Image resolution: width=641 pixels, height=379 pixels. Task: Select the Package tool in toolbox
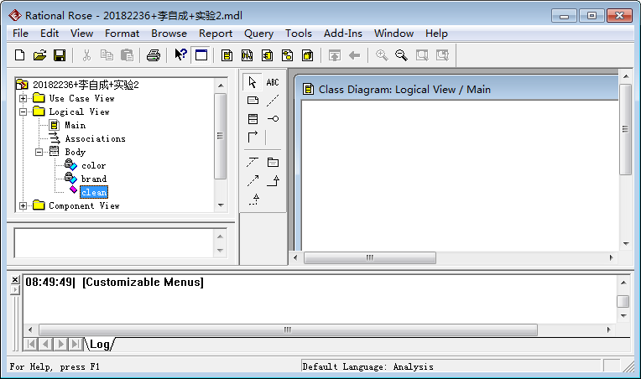pyautogui.click(x=273, y=163)
